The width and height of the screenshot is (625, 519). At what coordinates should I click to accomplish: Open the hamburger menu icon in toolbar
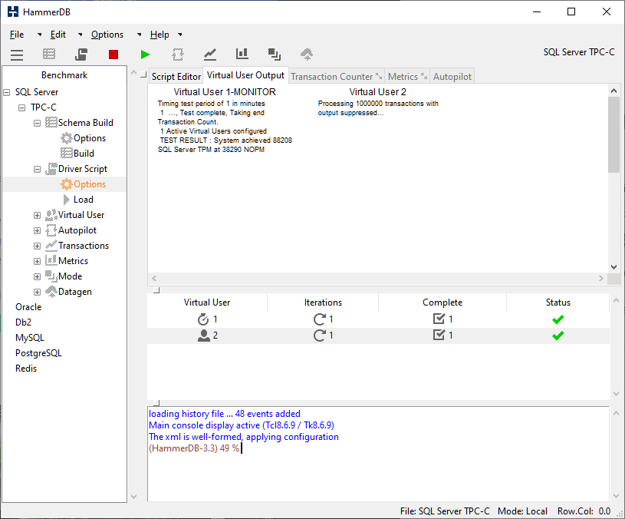click(17, 55)
